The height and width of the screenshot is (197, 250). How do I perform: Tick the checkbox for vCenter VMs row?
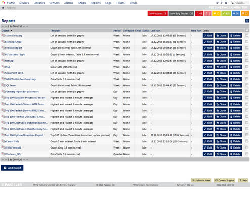coord(247,141)
